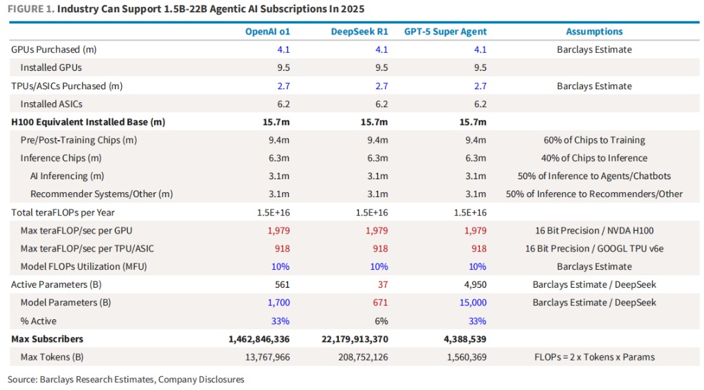Image resolution: width=704 pixels, height=390 pixels.
Task: Click the Source: Barclays Research Estimates footnote
Action: (x=126, y=379)
